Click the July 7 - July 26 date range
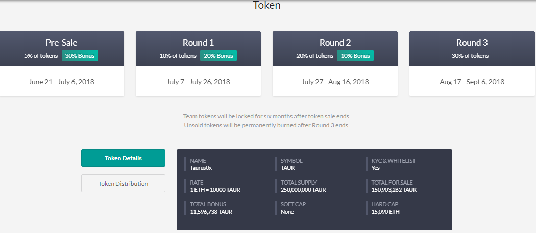 click(x=198, y=82)
